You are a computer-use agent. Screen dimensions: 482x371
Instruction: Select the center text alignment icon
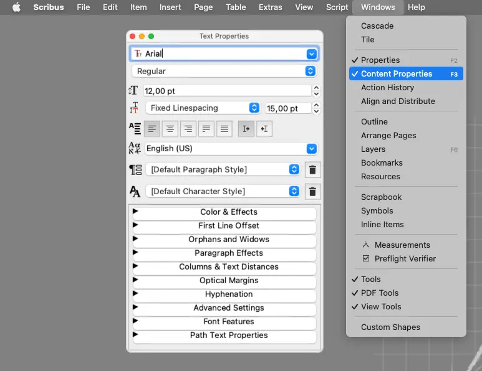(x=170, y=129)
